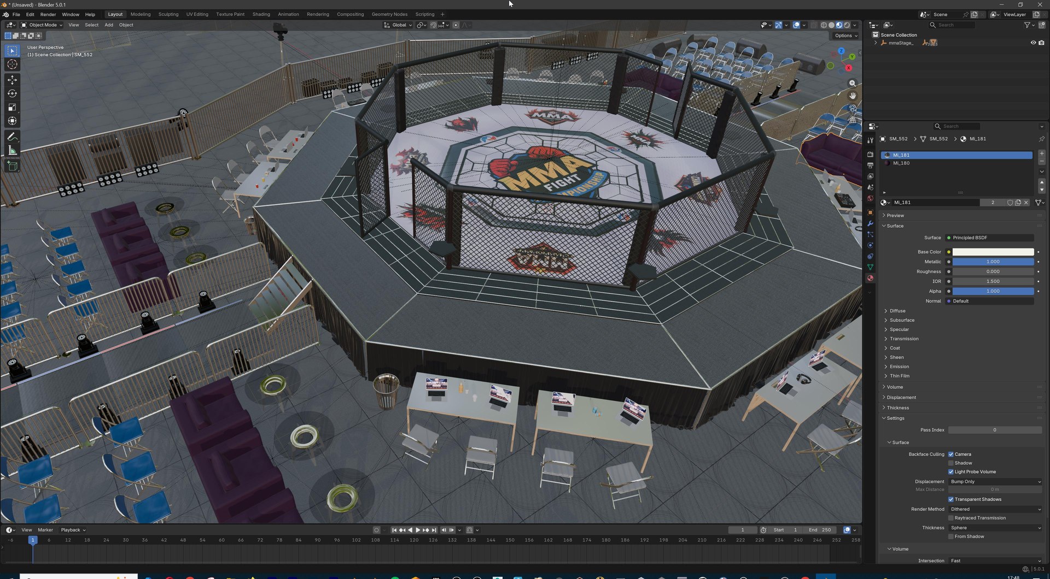Screen dimensions: 1050x579
Task: Open the Physics properties tab icon
Action: 870,245
